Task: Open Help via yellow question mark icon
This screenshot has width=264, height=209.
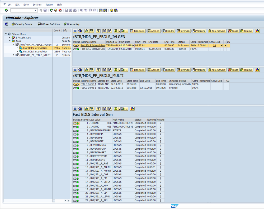Action: [112, 10]
